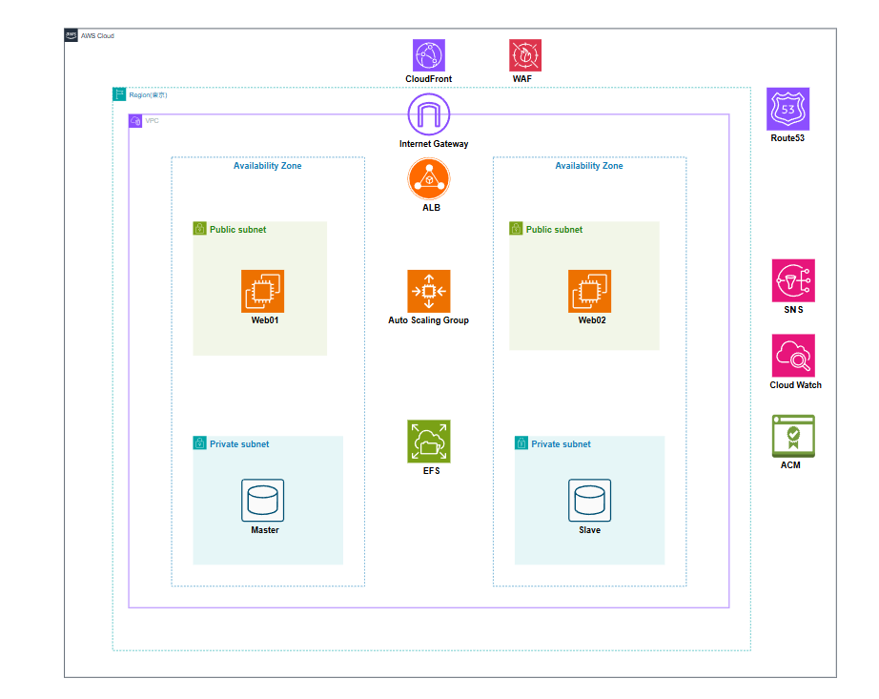Select the Auto Scaling Group icon

(429, 291)
